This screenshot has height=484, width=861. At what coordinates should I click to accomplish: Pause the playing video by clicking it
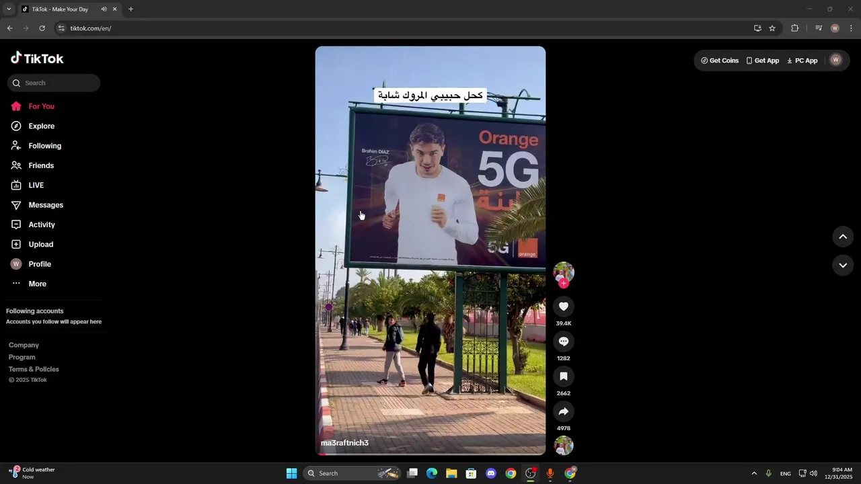click(430, 251)
